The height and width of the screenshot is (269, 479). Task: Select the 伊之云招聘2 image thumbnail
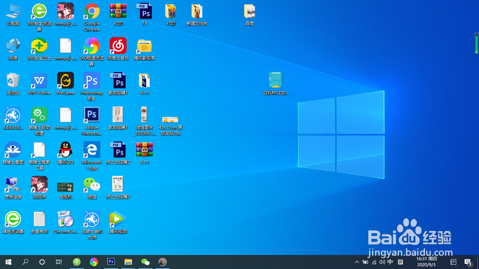pos(118,188)
